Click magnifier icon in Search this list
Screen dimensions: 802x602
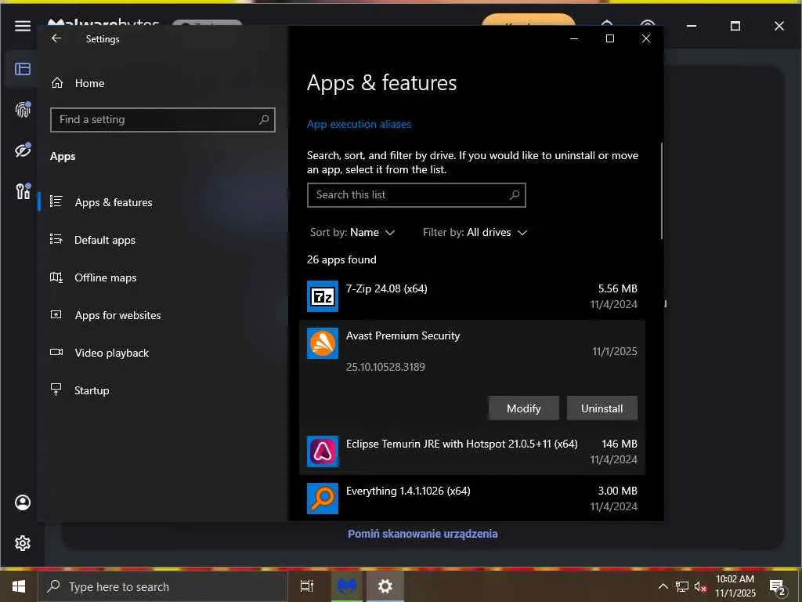click(x=515, y=195)
